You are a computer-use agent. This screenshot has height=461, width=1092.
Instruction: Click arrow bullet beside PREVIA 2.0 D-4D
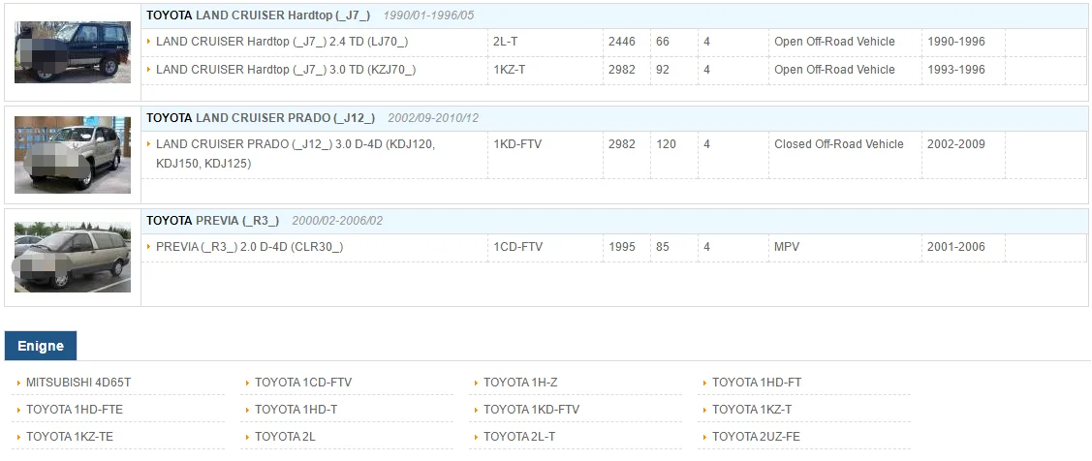point(149,247)
